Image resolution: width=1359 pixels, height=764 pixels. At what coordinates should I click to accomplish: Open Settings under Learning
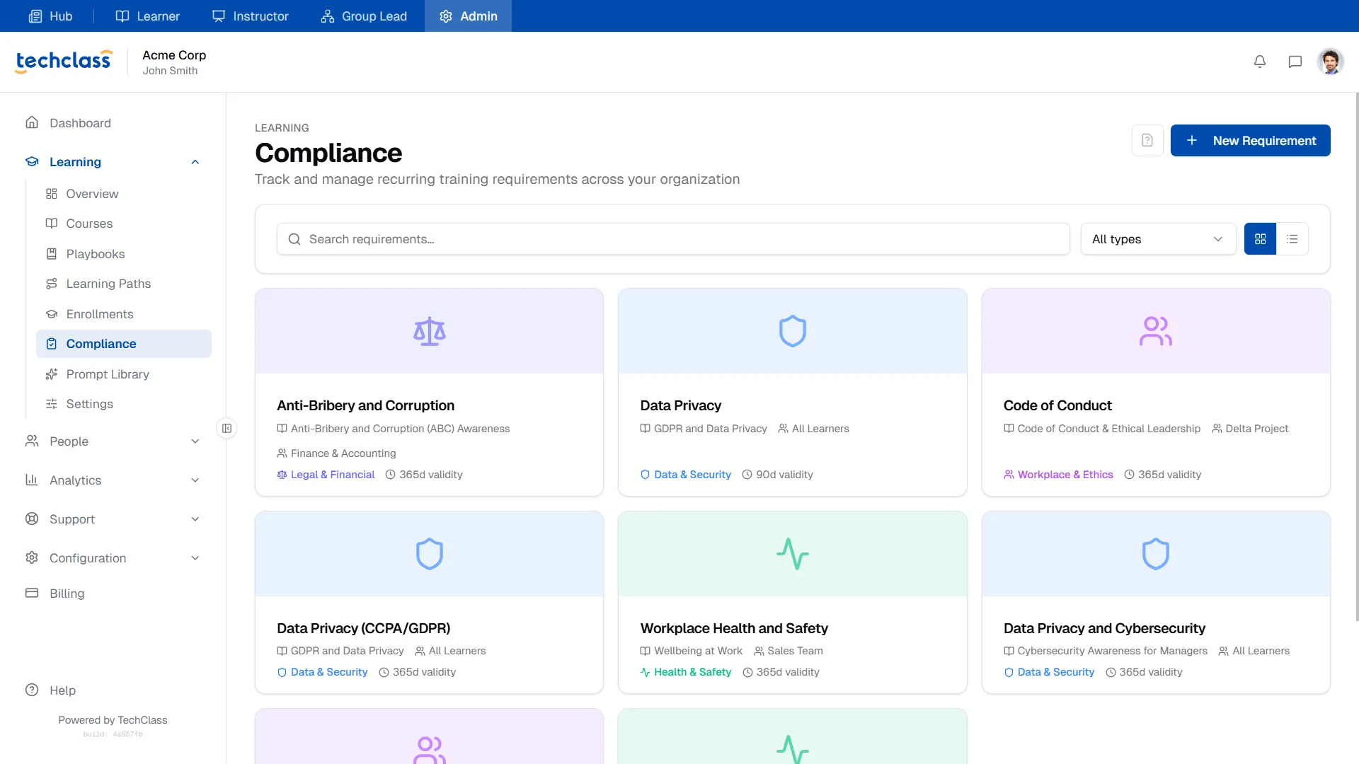[x=124, y=404]
